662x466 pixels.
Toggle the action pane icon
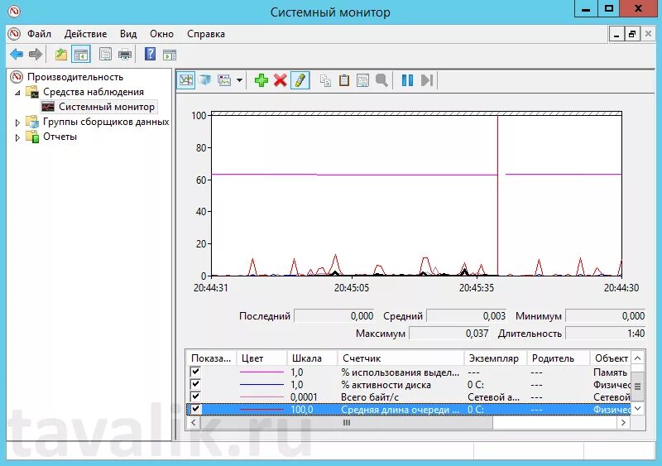tap(170, 55)
